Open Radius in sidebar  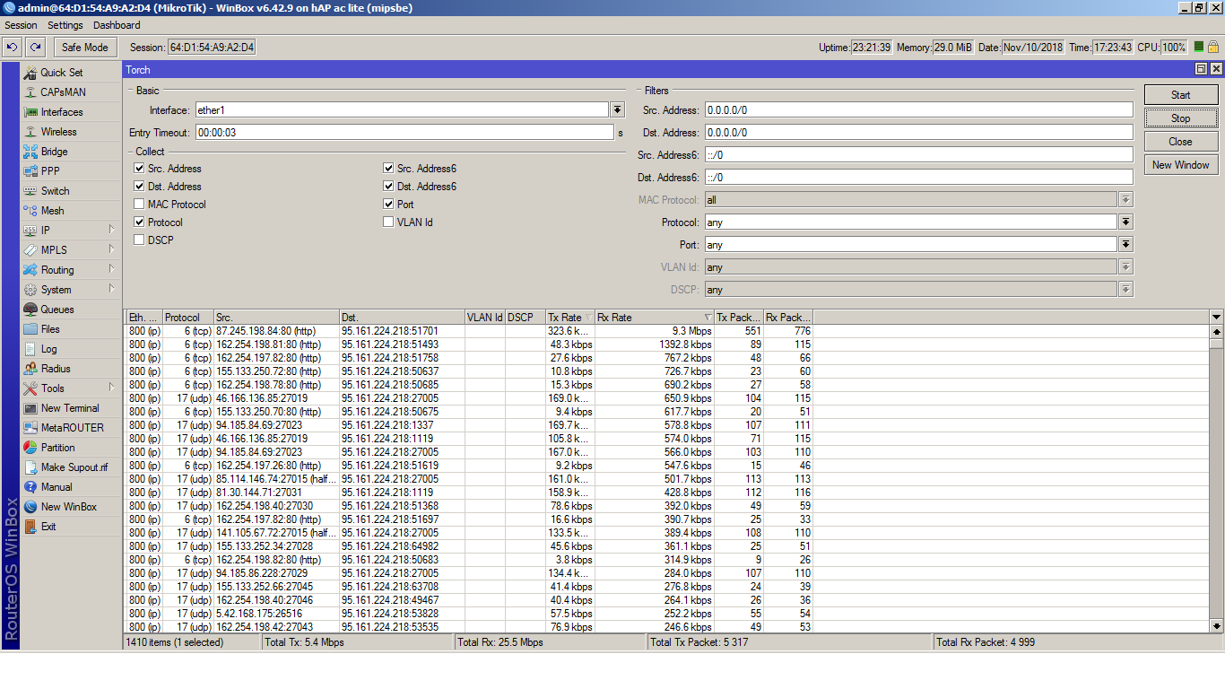(56, 369)
